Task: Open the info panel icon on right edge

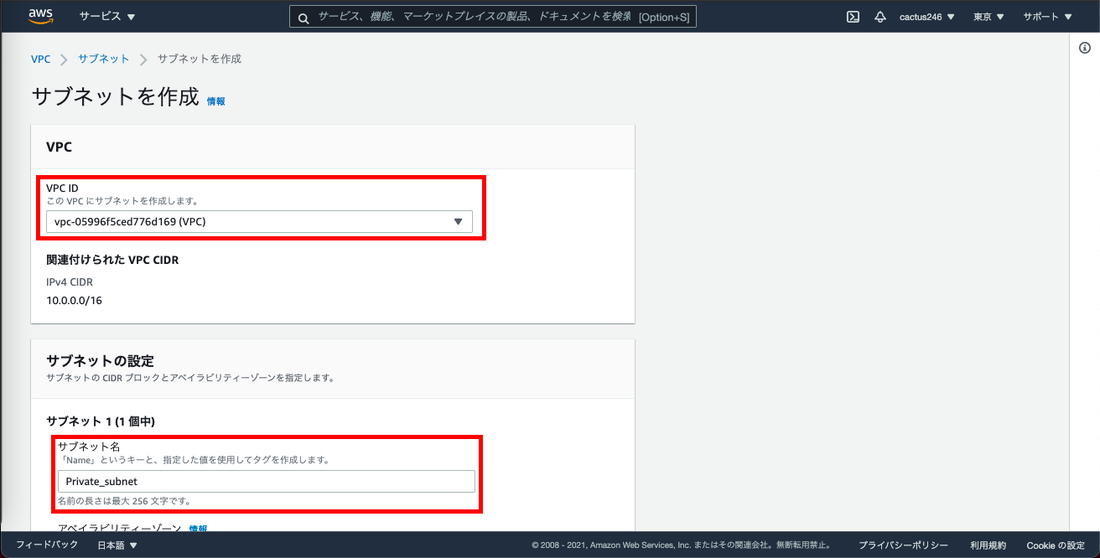Action: tap(1087, 49)
